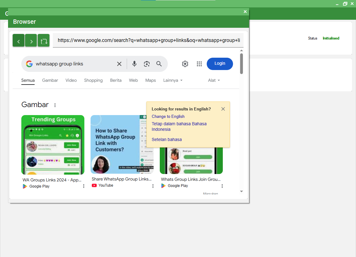Click the YouTube source icon

(94, 185)
